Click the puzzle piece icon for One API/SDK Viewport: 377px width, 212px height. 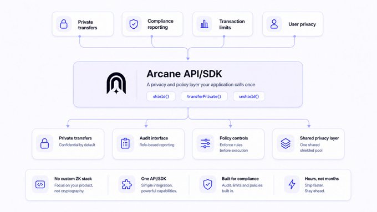coord(127,184)
